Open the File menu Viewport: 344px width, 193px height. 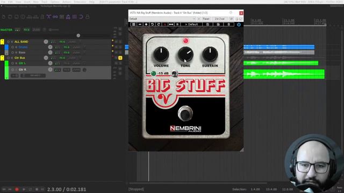(x=3, y=2)
